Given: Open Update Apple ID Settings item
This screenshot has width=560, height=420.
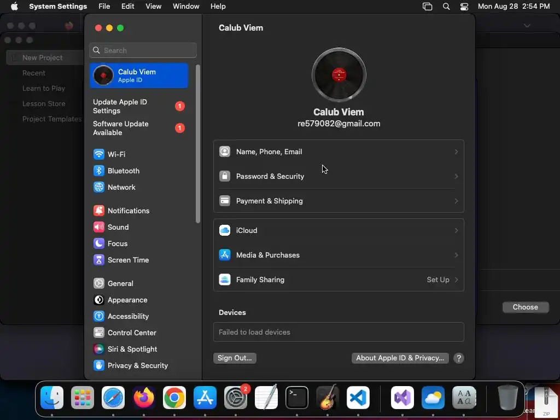Looking at the screenshot, I should click(x=138, y=107).
